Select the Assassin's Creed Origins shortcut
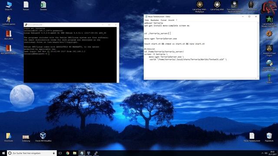The width and height of the screenshot is (278, 156). [x=269, y=51]
